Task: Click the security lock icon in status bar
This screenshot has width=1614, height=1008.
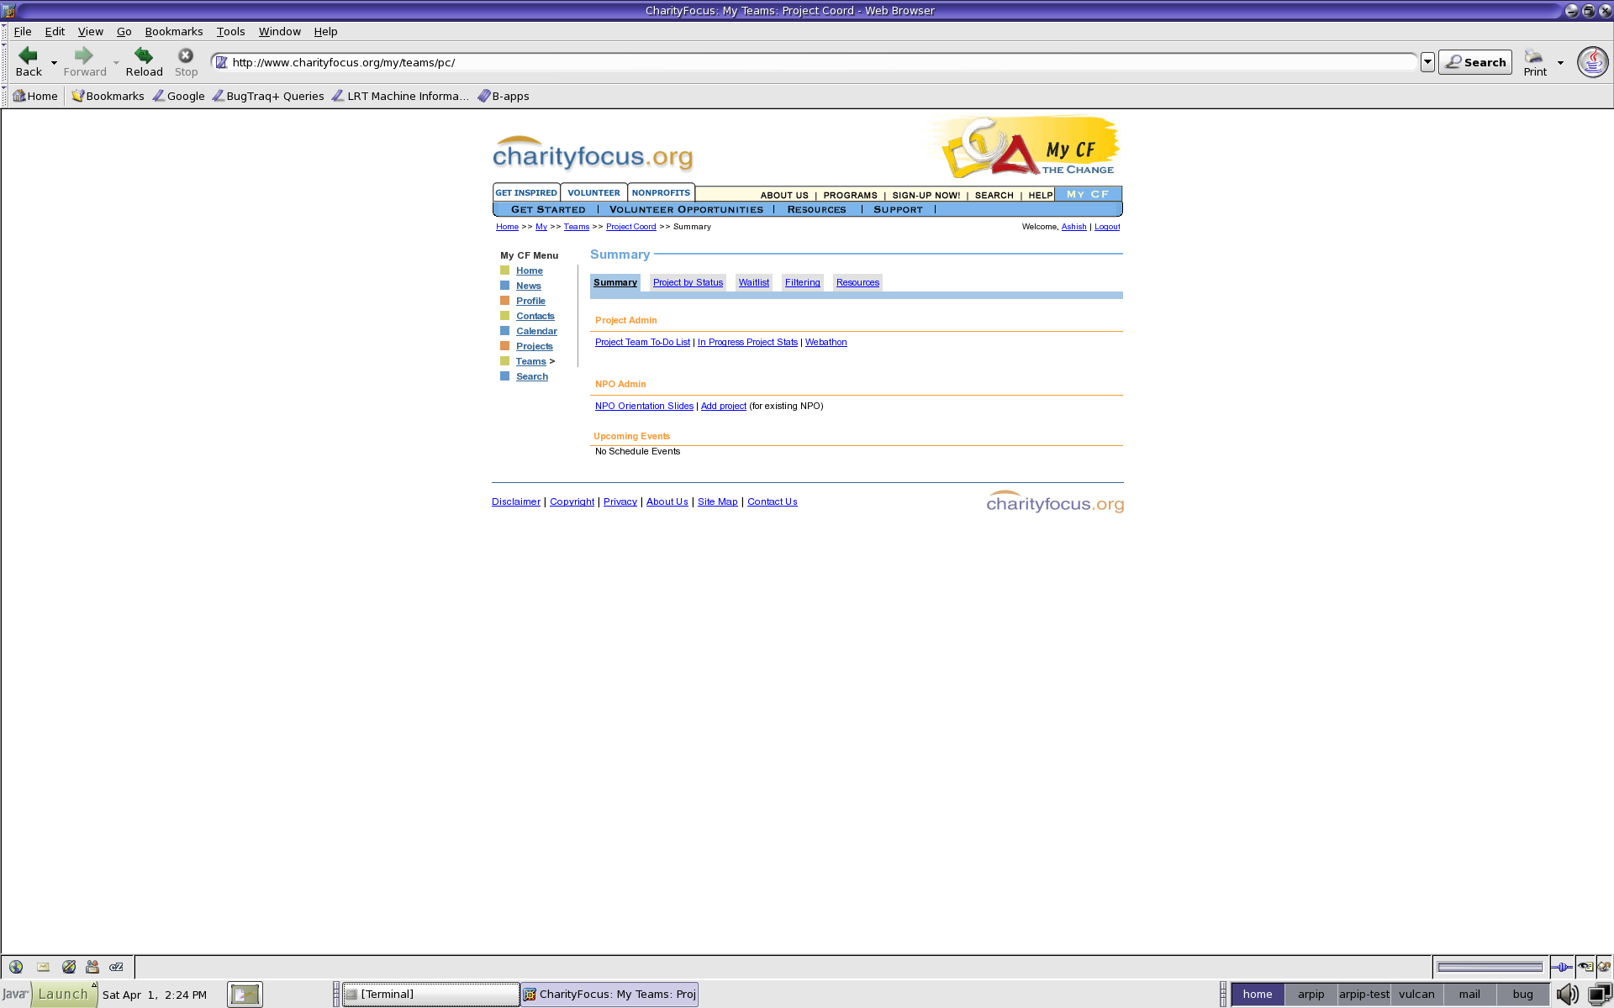Action: pos(1604,967)
